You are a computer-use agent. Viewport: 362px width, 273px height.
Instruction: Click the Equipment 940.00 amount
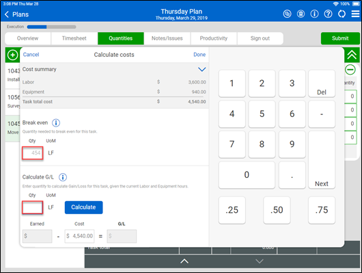coord(199,92)
